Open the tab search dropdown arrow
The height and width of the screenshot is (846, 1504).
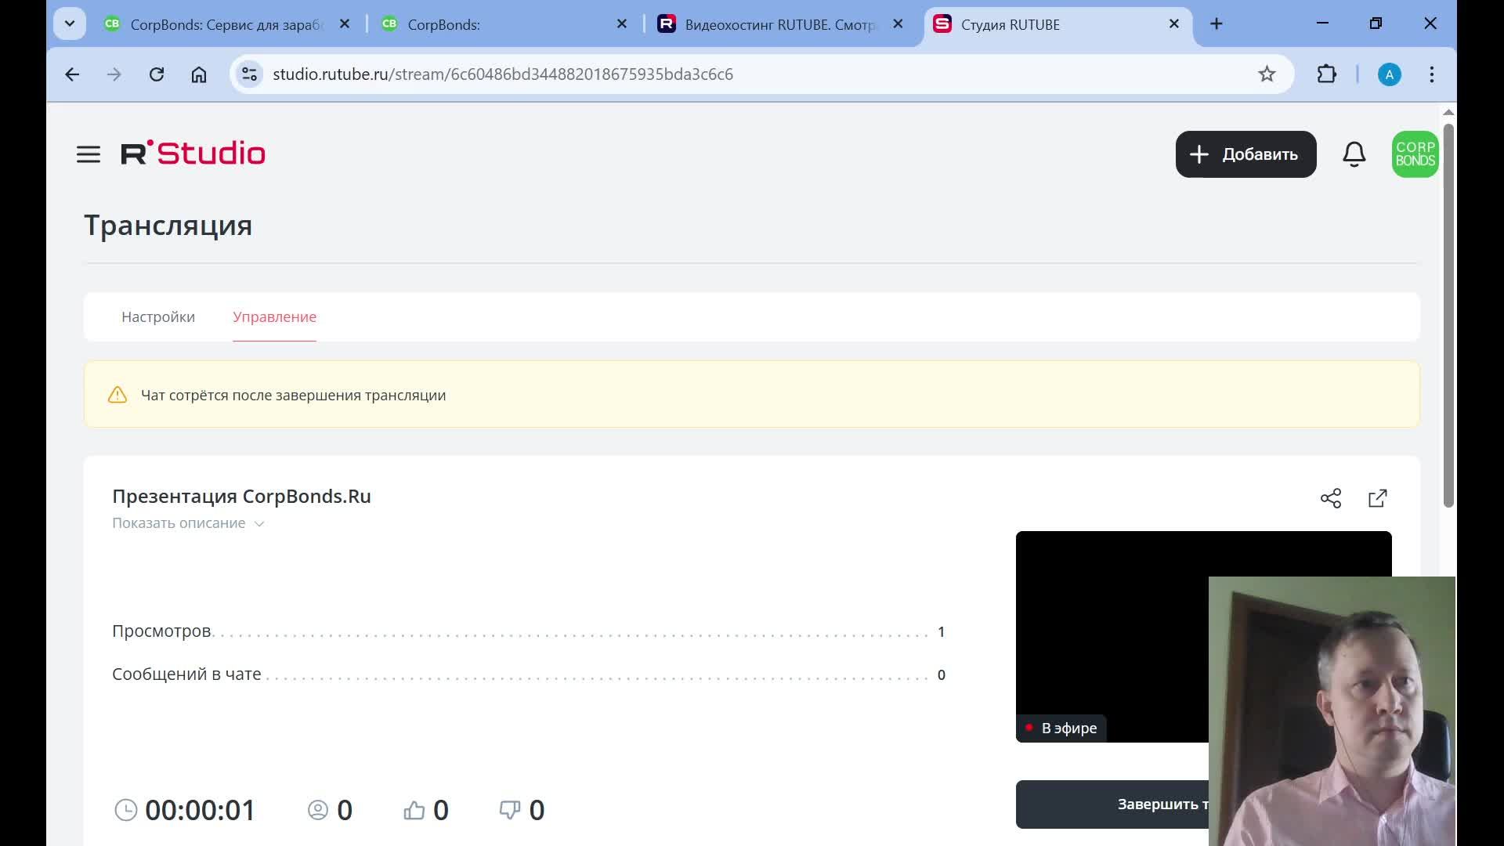pos(70,24)
